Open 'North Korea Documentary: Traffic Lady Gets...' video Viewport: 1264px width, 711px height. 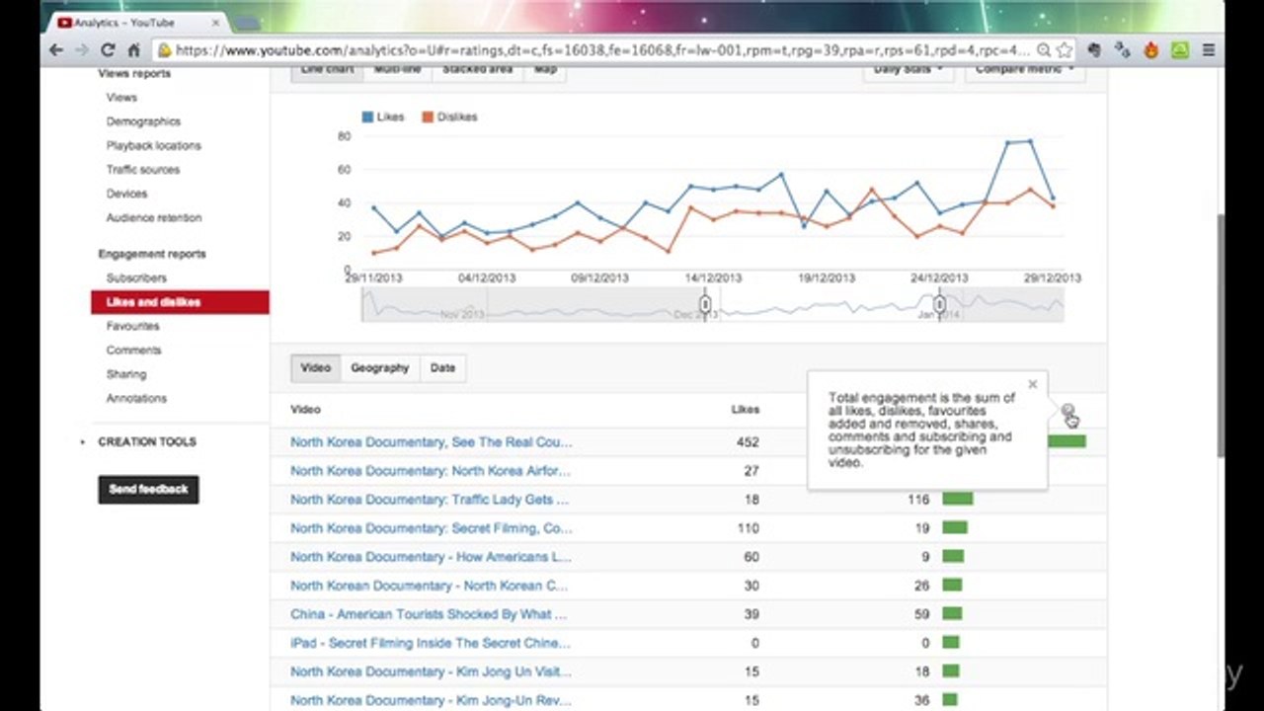430,500
